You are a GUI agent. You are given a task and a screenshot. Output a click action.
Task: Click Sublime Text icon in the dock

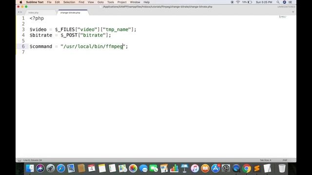(257, 169)
